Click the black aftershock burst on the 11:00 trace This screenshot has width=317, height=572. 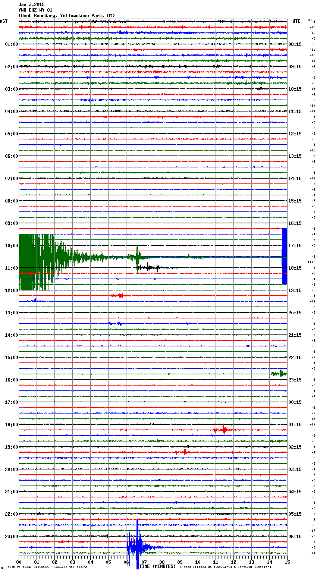tap(149, 267)
